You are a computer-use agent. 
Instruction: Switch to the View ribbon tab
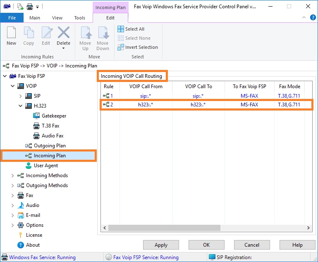click(57, 18)
